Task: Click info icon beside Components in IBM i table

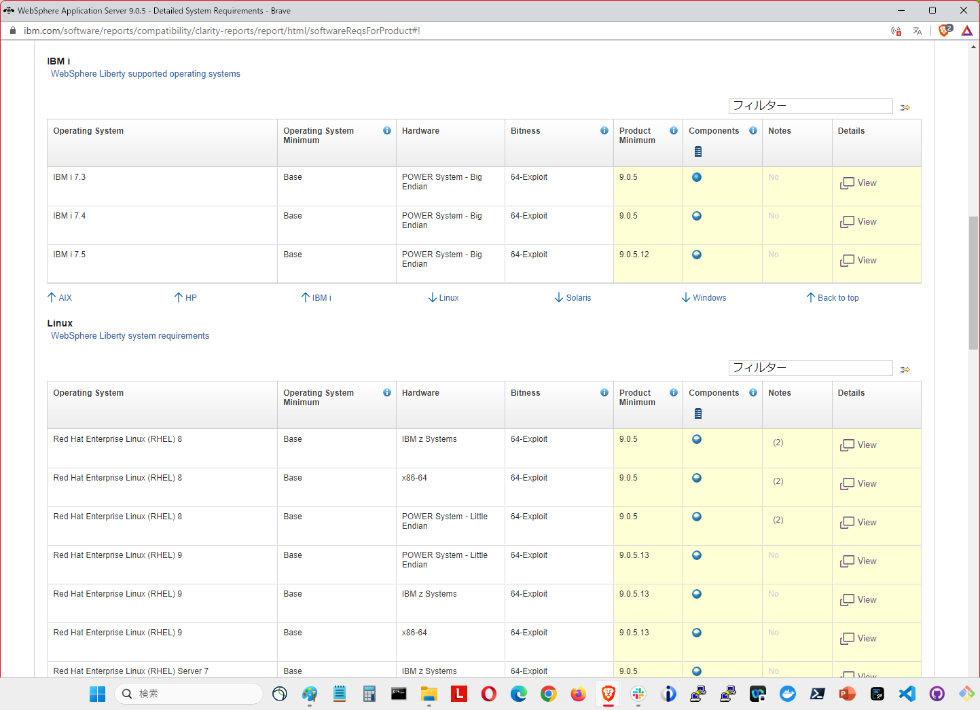Action: (x=753, y=130)
